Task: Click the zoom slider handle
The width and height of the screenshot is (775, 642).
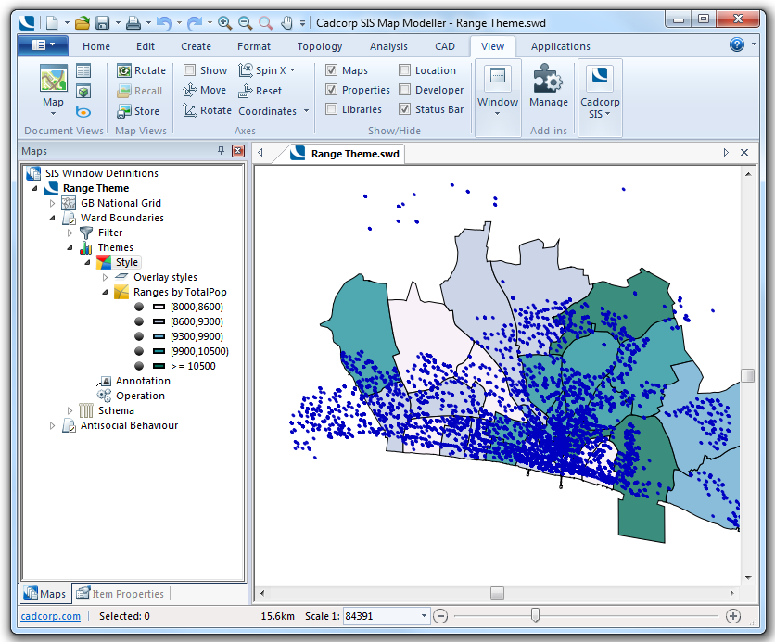Action: 535,615
